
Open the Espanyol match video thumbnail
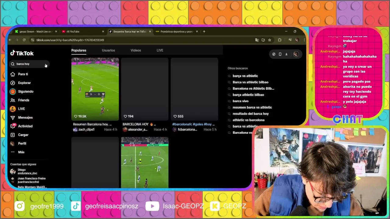coord(145,162)
